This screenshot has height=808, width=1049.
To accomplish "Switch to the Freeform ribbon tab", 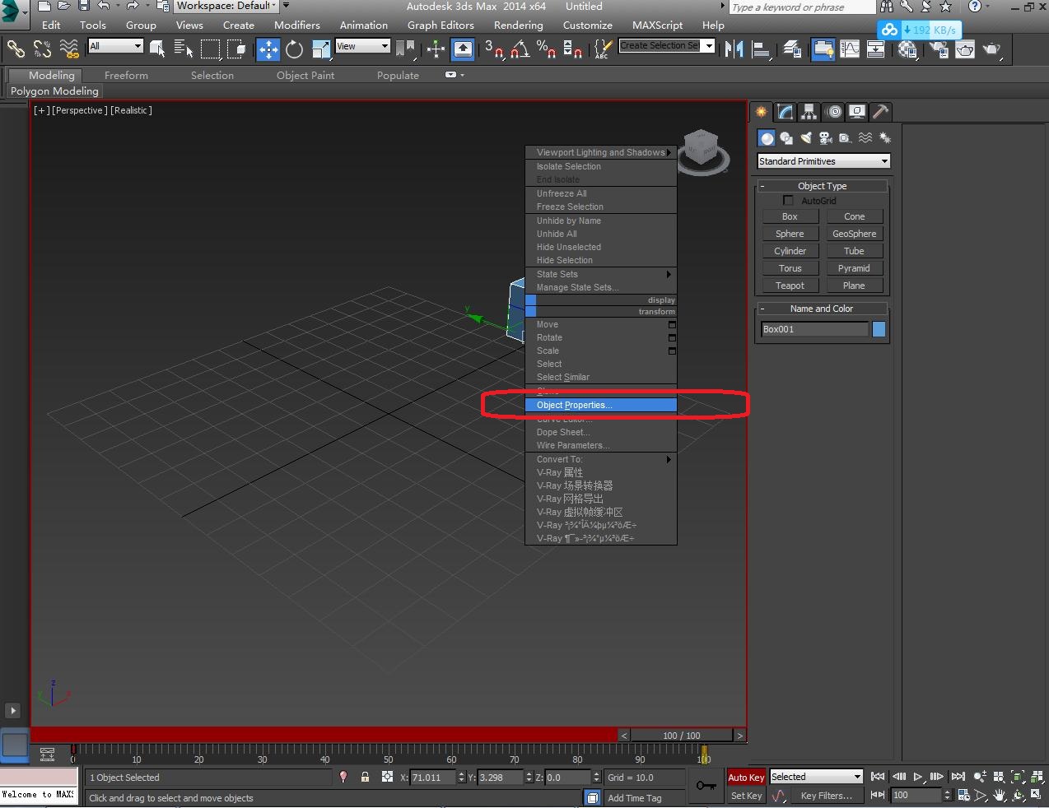I will coord(126,75).
